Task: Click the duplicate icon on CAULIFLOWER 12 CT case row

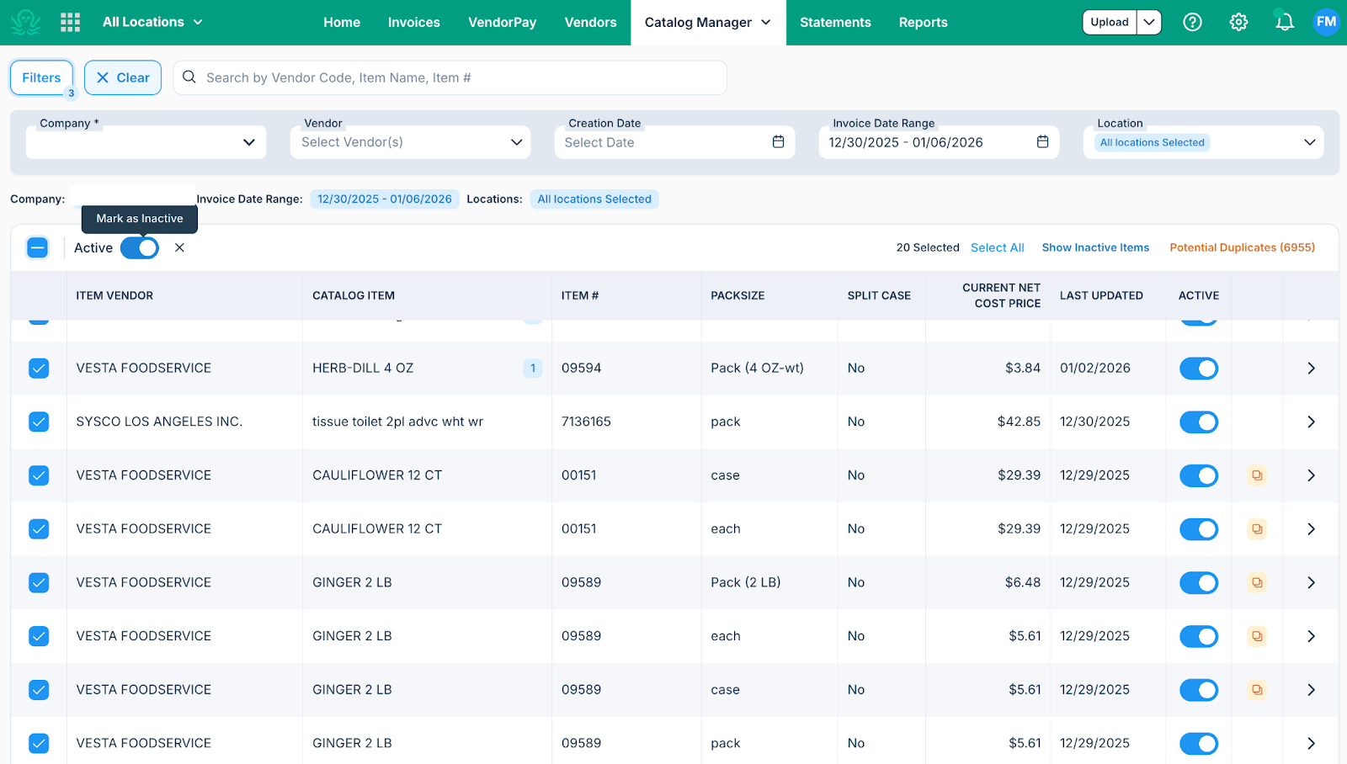Action: 1256,475
